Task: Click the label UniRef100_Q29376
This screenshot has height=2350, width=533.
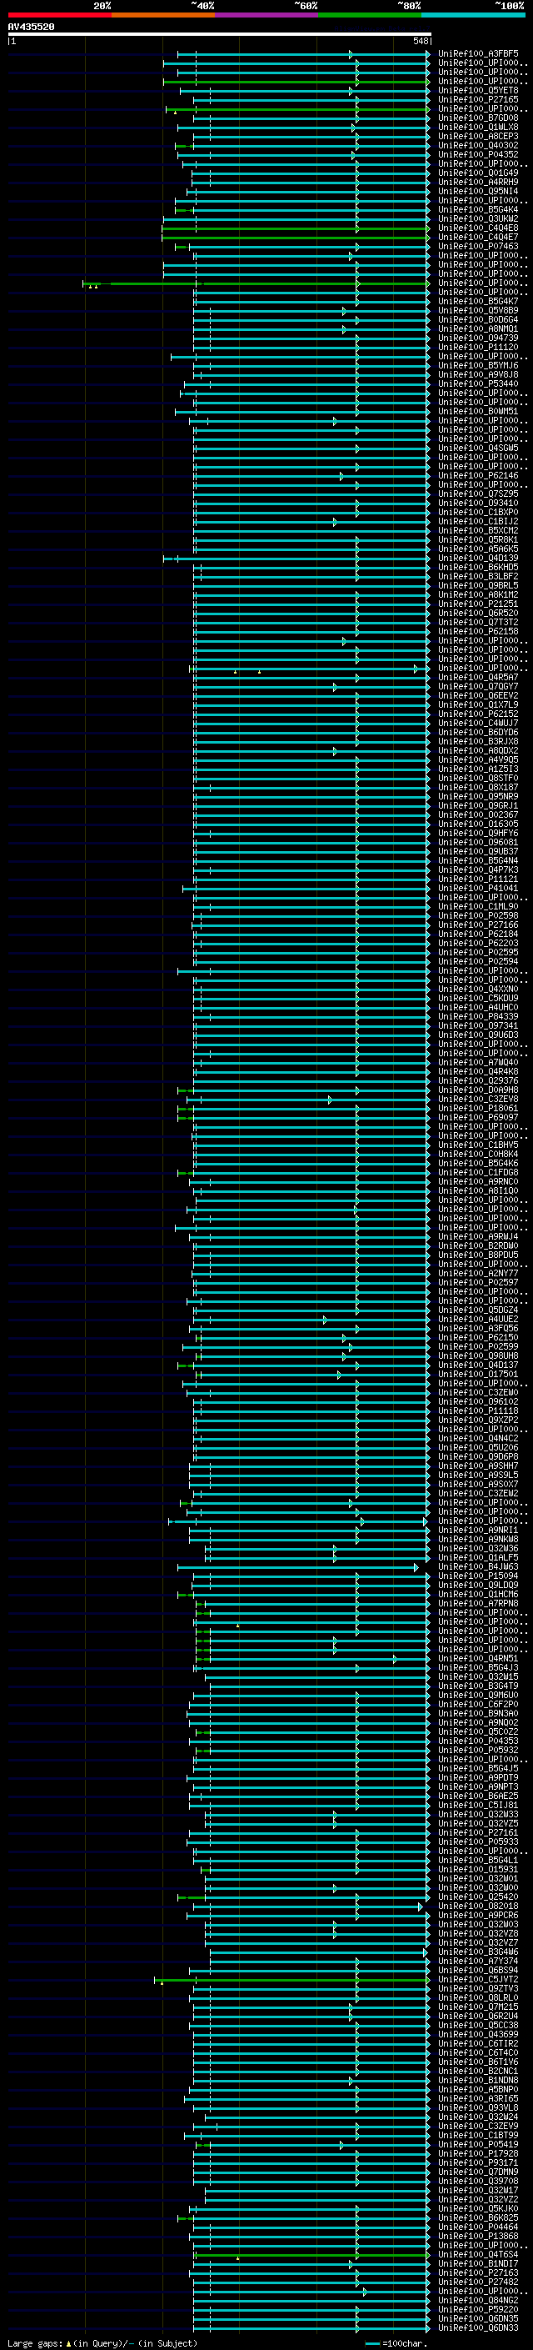Action: [477, 1081]
